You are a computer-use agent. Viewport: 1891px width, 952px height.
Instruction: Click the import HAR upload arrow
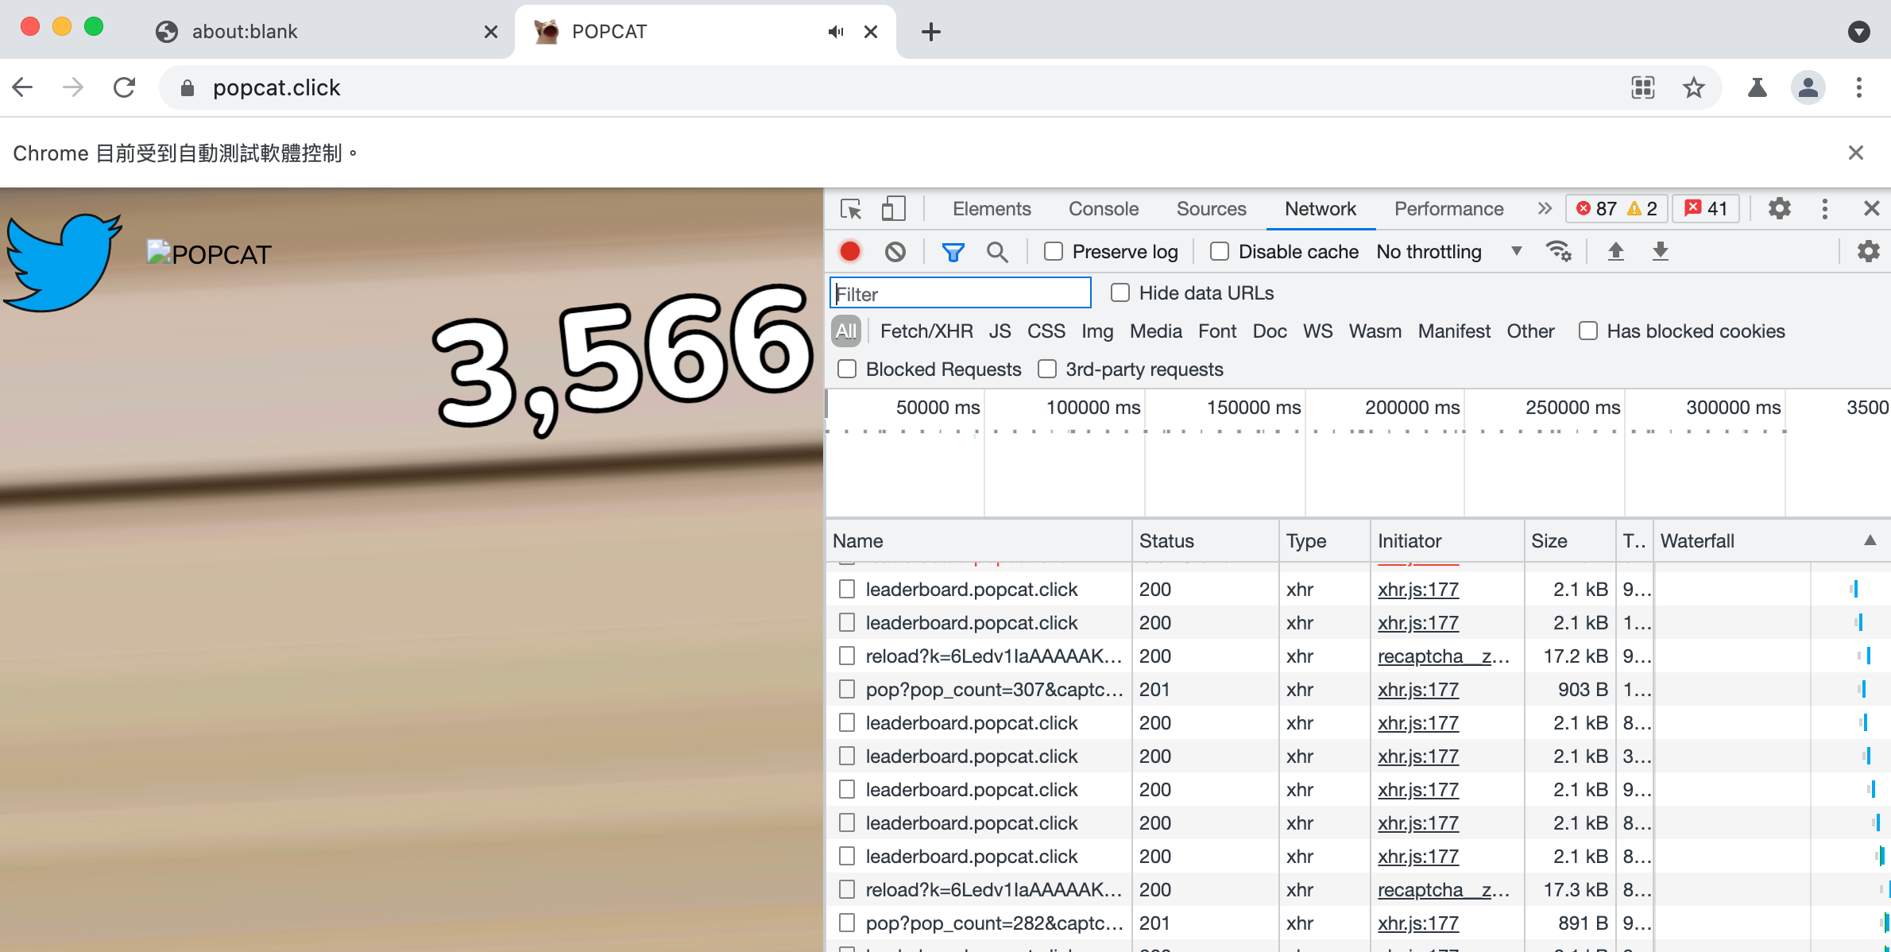tap(1615, 252)
